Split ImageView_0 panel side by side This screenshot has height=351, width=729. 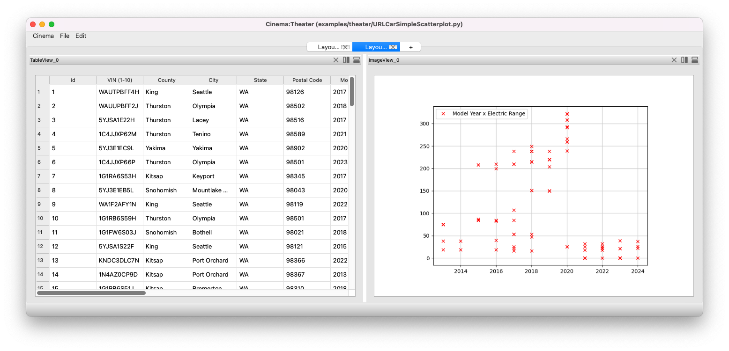coord(684,60)
